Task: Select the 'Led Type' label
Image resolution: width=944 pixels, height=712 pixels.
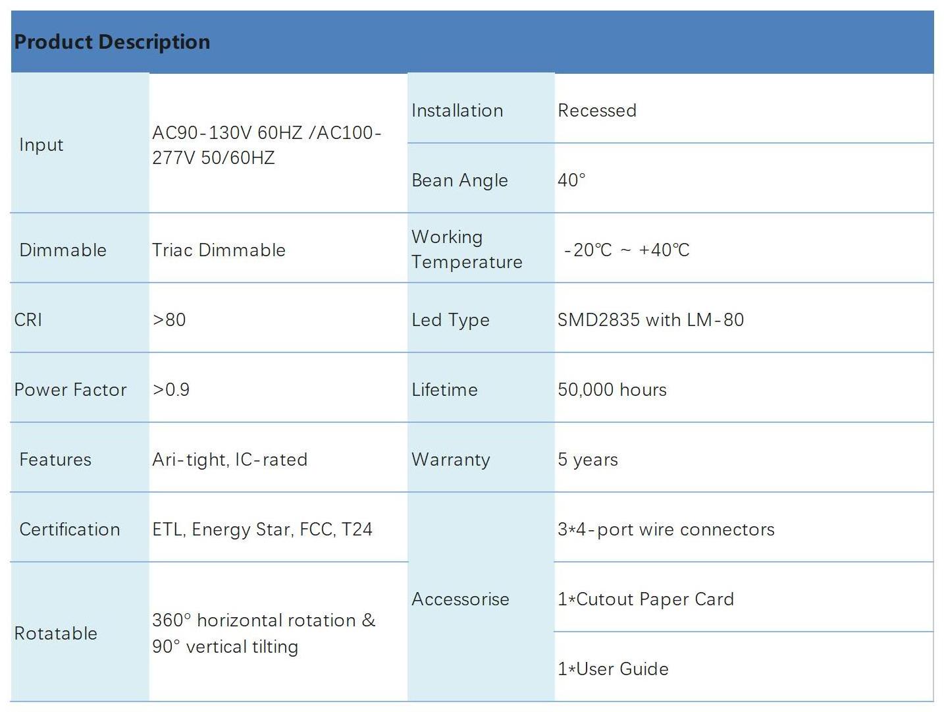Action: click(x=450, y=320)
